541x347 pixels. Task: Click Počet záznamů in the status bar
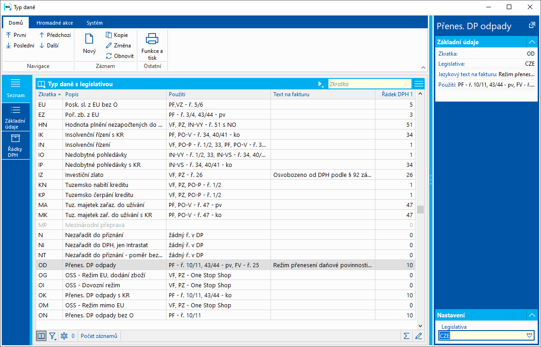(99, 336)
